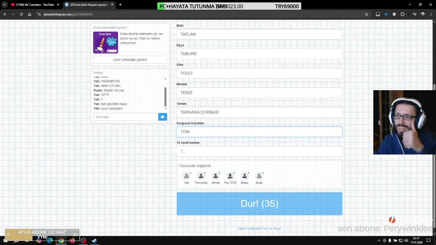This screenshot has height=245, width=436.
Task: Click the Meslek field containing TERZİ
Action: [x=259, y=93]
